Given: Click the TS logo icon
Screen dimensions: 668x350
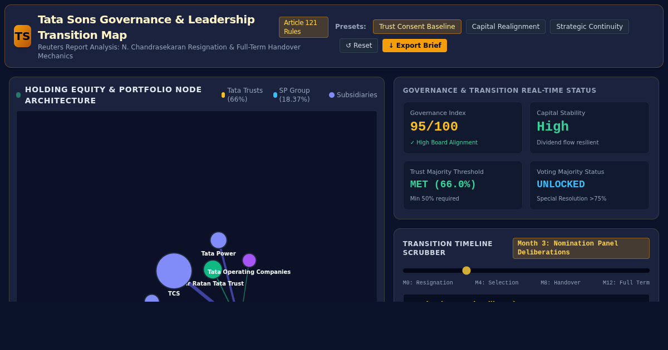Looking at the screenshot, I should coord(22,36).
